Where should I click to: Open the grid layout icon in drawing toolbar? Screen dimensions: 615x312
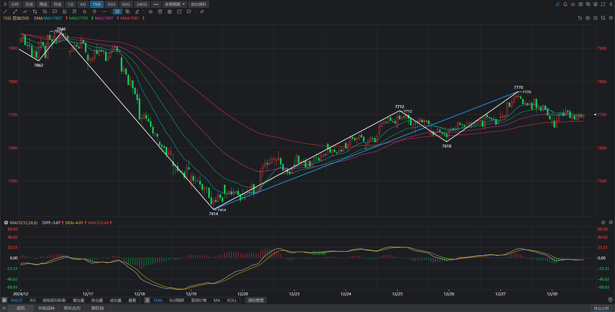(x=170, y=12)
